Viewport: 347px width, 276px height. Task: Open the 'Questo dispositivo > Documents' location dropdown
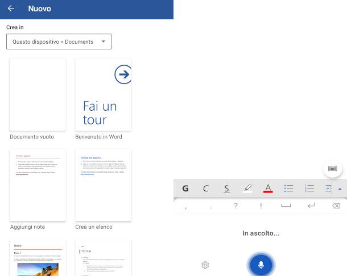pyautogui.click(x=59, y=41)
